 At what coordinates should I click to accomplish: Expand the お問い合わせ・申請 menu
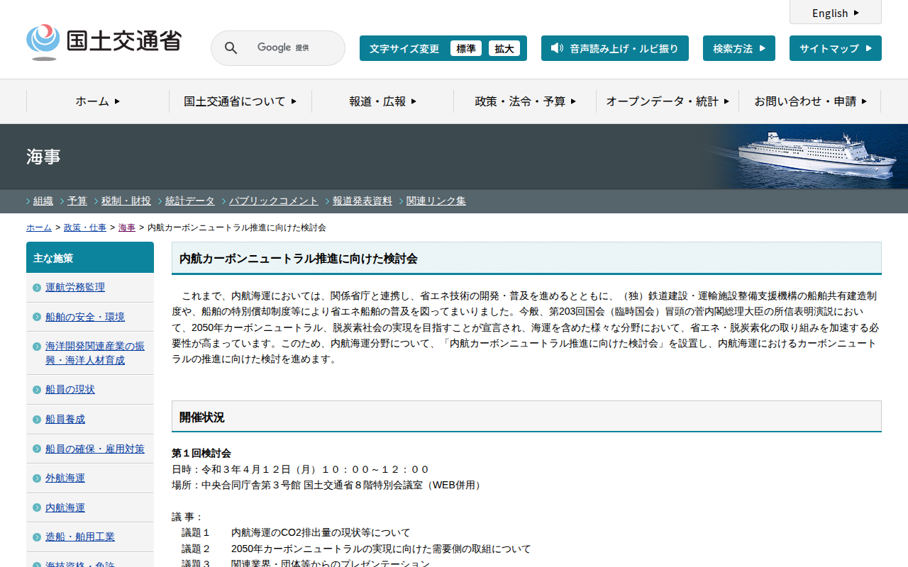(810, 101)
